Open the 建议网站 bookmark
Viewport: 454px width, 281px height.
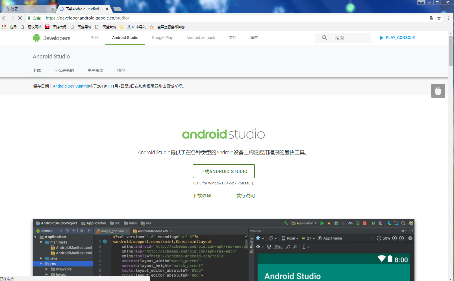(x=31, y=27)
